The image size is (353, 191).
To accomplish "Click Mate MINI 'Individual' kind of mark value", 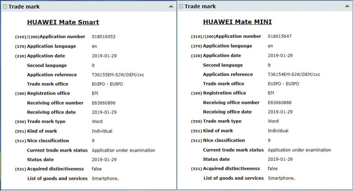I will [278, 130].
